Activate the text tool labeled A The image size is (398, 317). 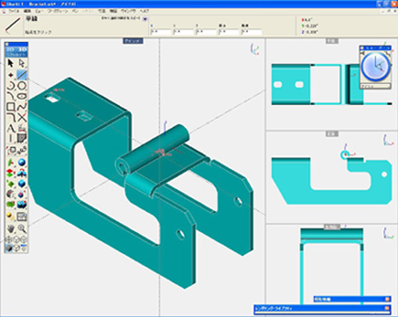(x=11, y=128)
